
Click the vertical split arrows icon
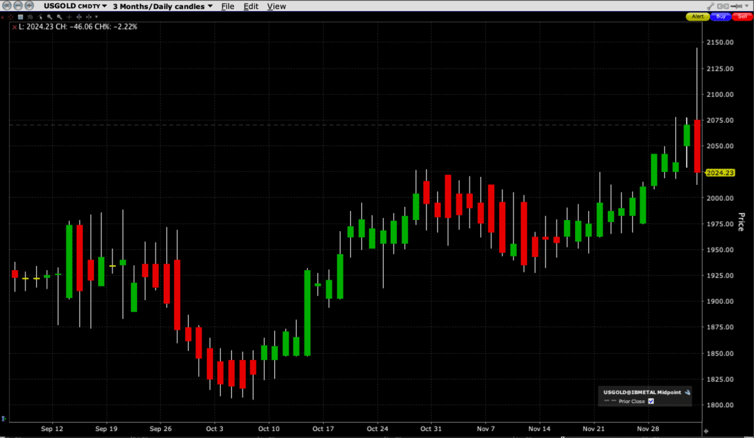tap(88, 17)
